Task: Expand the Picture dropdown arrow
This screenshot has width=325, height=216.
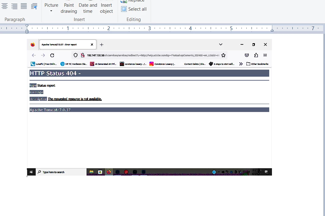Action: [x=51, y=11]
